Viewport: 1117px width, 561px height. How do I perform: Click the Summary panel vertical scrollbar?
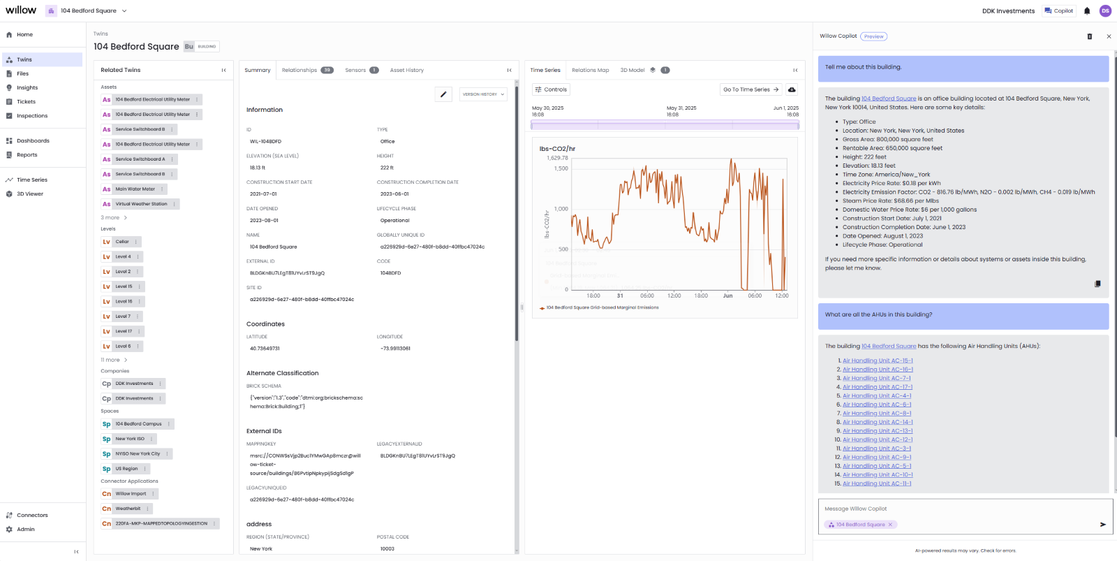pos(517,213)
